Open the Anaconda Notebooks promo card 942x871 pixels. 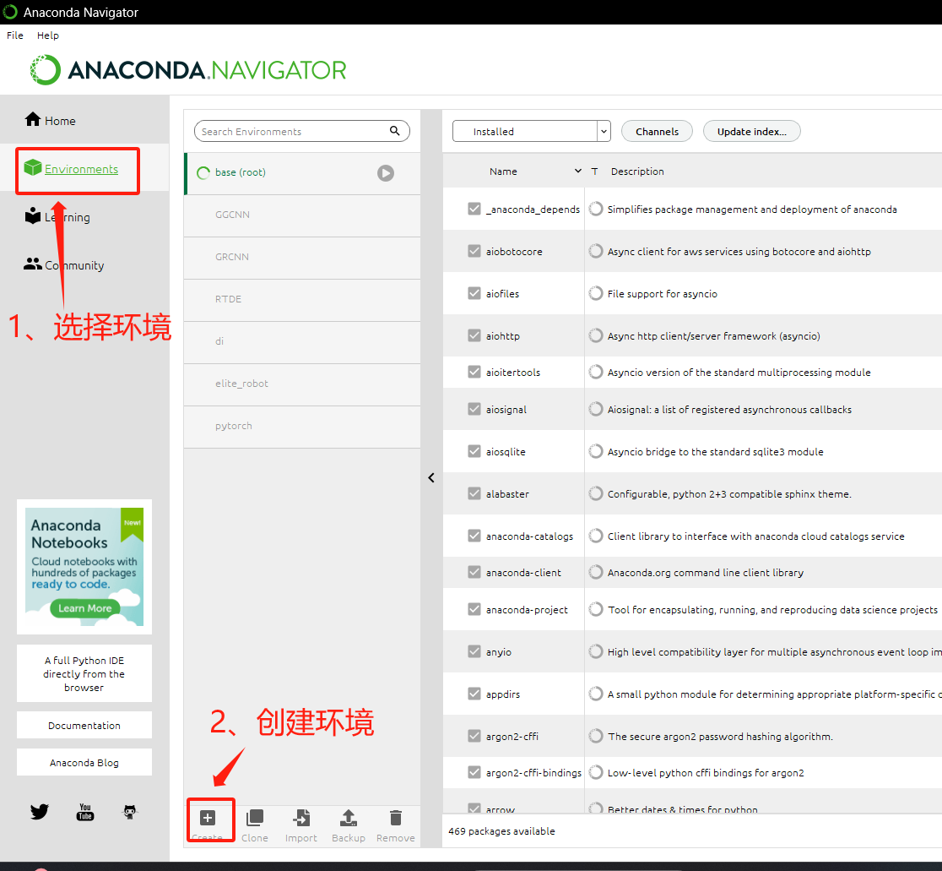84,567
